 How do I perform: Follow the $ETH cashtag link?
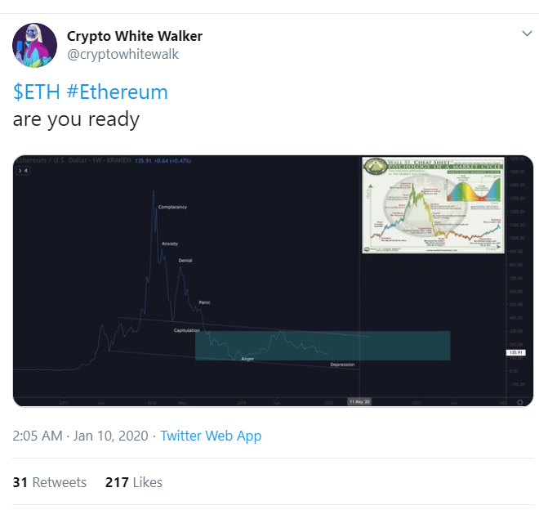click(36, 92)
